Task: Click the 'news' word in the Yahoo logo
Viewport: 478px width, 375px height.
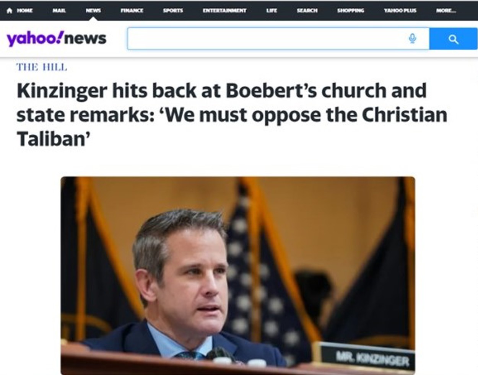Action: (x=86, y=38)
